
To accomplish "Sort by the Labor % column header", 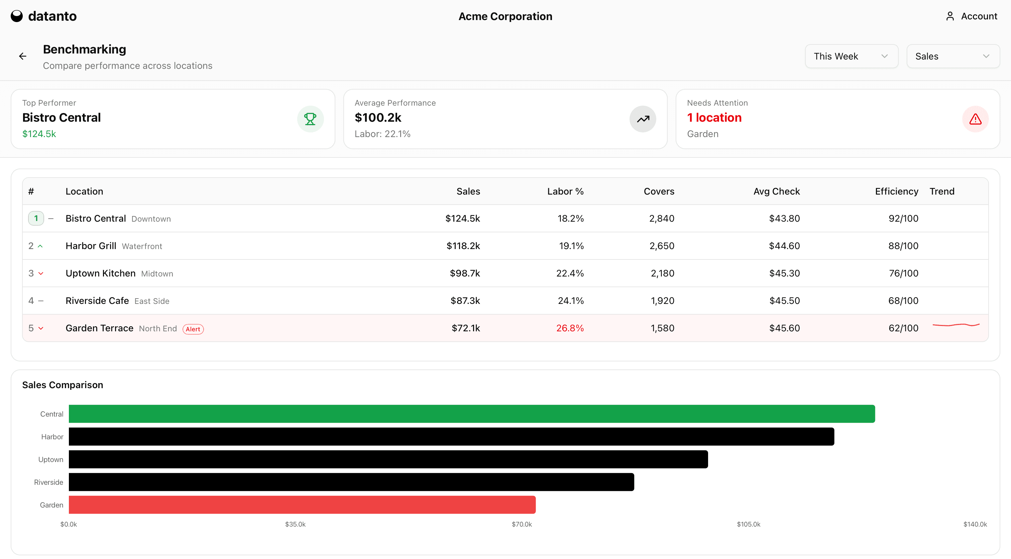I will coord(565,191).
